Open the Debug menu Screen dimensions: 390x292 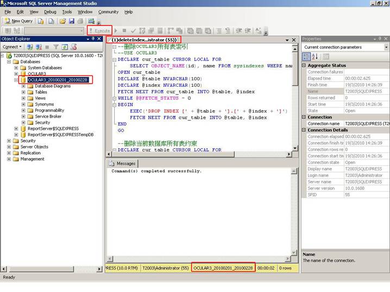click(x=50, y=12)
